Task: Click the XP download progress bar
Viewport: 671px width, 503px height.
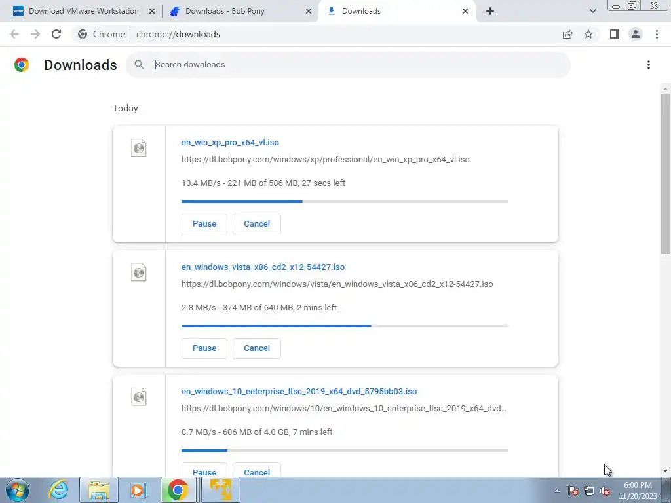Action: coord(345,202)
